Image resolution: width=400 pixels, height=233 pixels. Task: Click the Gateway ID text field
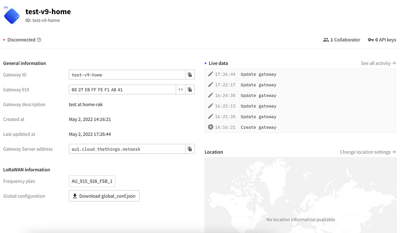click(x=127, y=75)
